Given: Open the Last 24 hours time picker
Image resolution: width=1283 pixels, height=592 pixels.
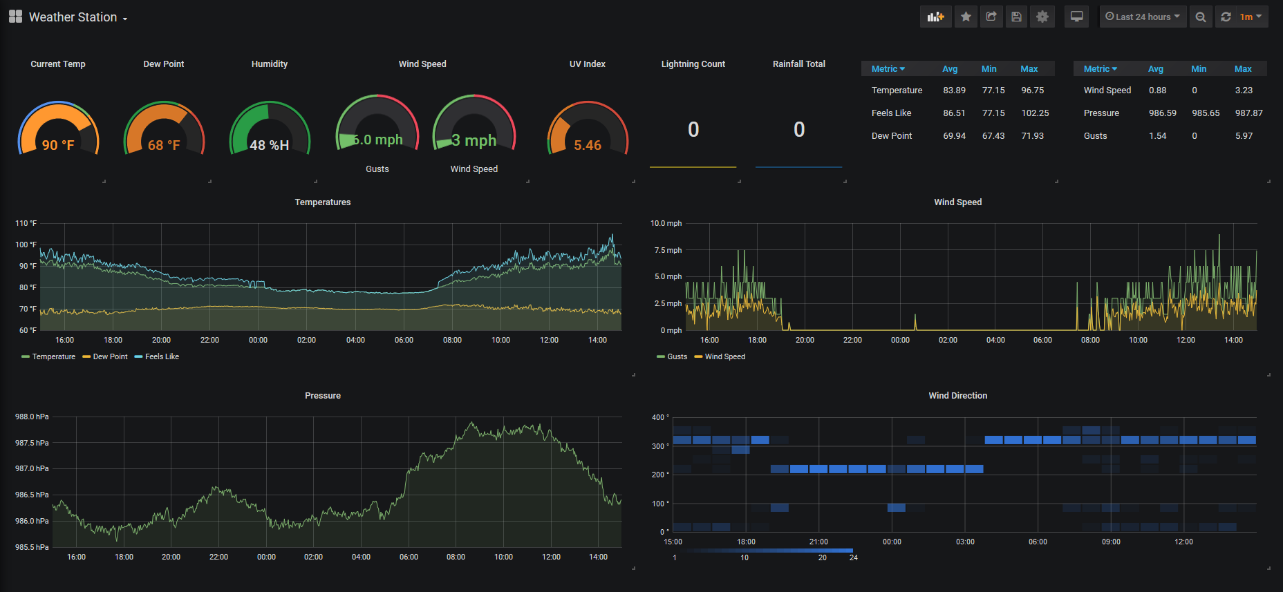Looking at the screenshot, I should pos(1143,17).
